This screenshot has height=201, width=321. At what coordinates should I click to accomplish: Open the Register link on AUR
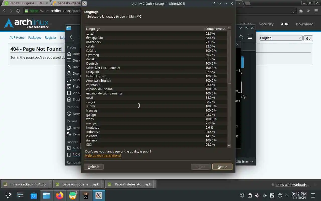click(51, 37)
